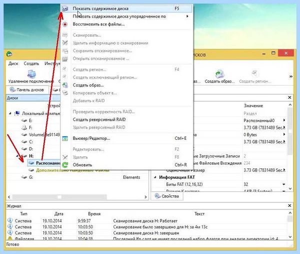This screenshot has height=254, width=300.
Task: Maximize the application window
Action: [273, 53]
